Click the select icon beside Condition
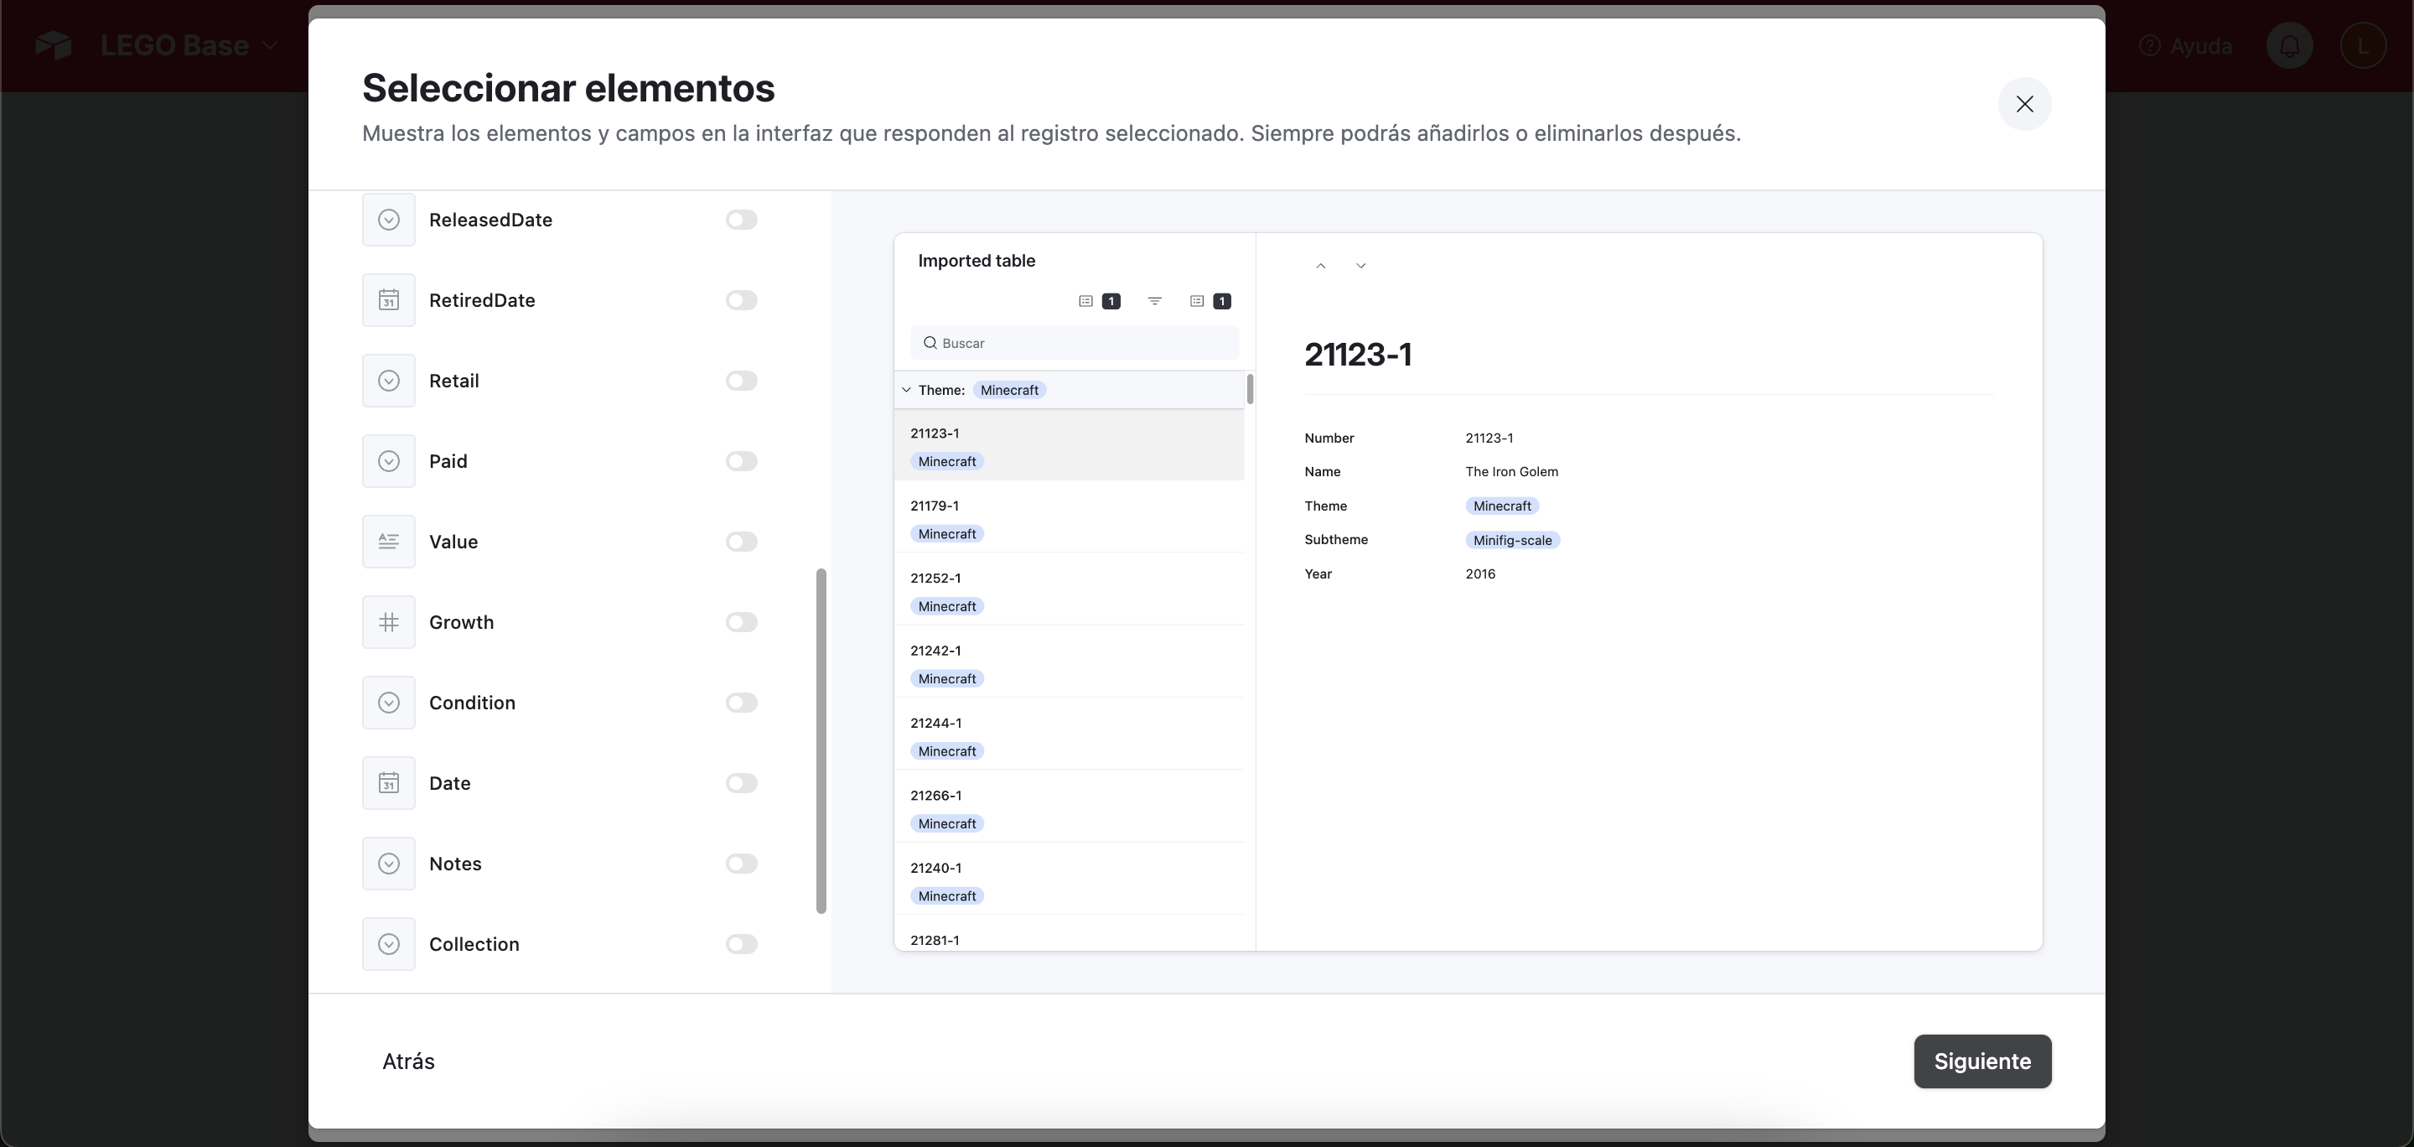The image size is (2414, 1147). [x=388, y=703]
